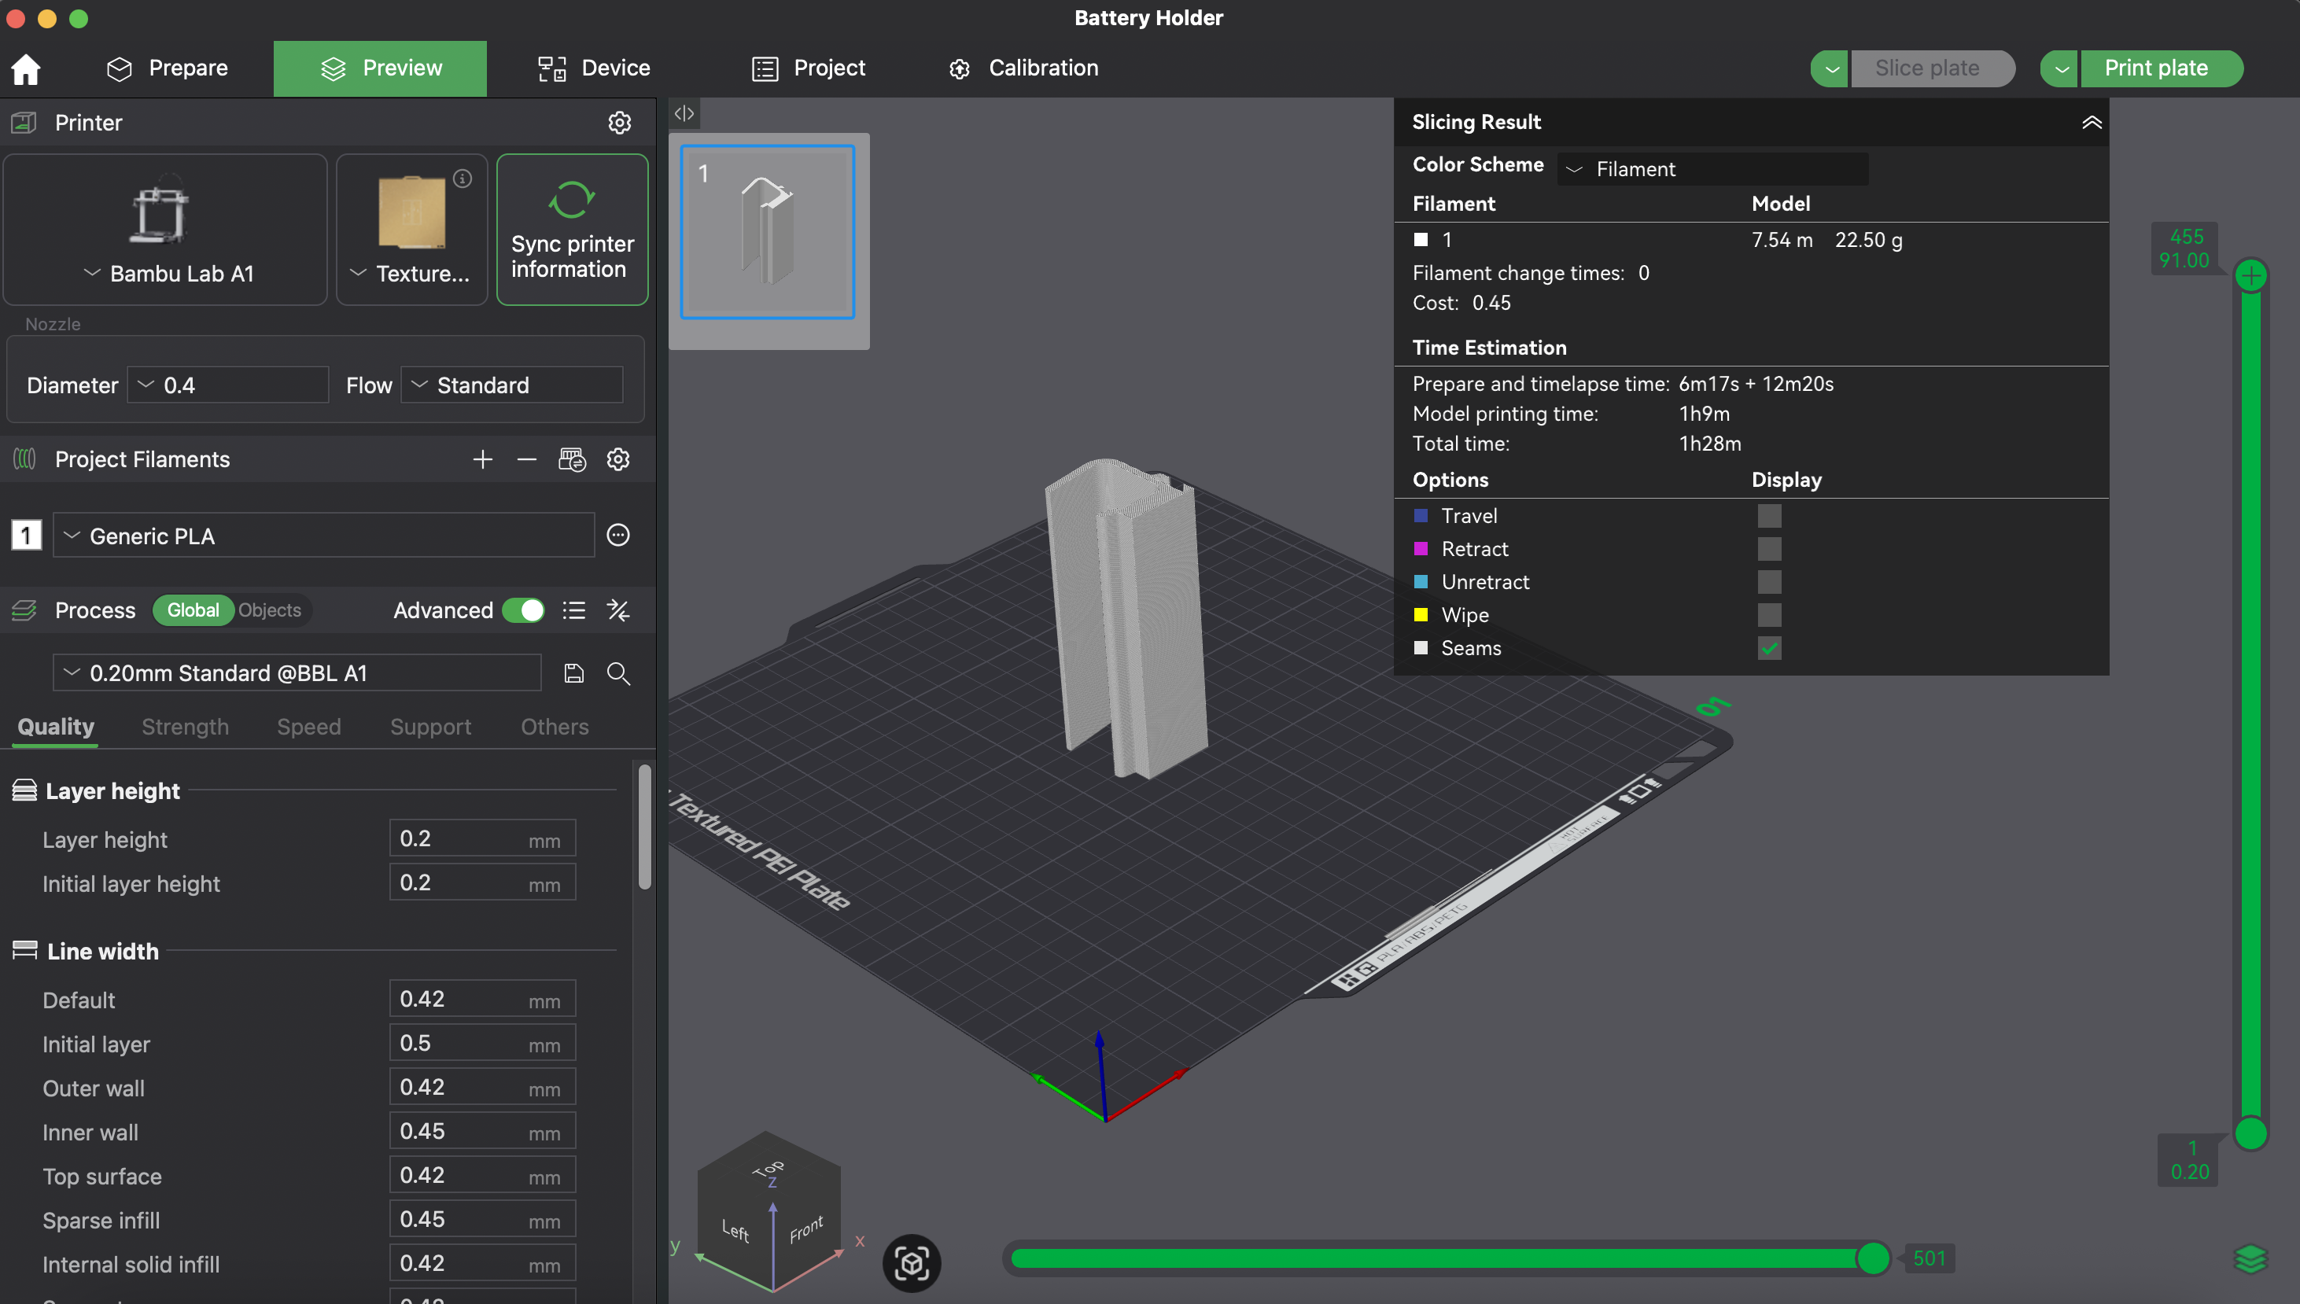
Task: Open the Strength settings tab
Action: click(186, 728)
